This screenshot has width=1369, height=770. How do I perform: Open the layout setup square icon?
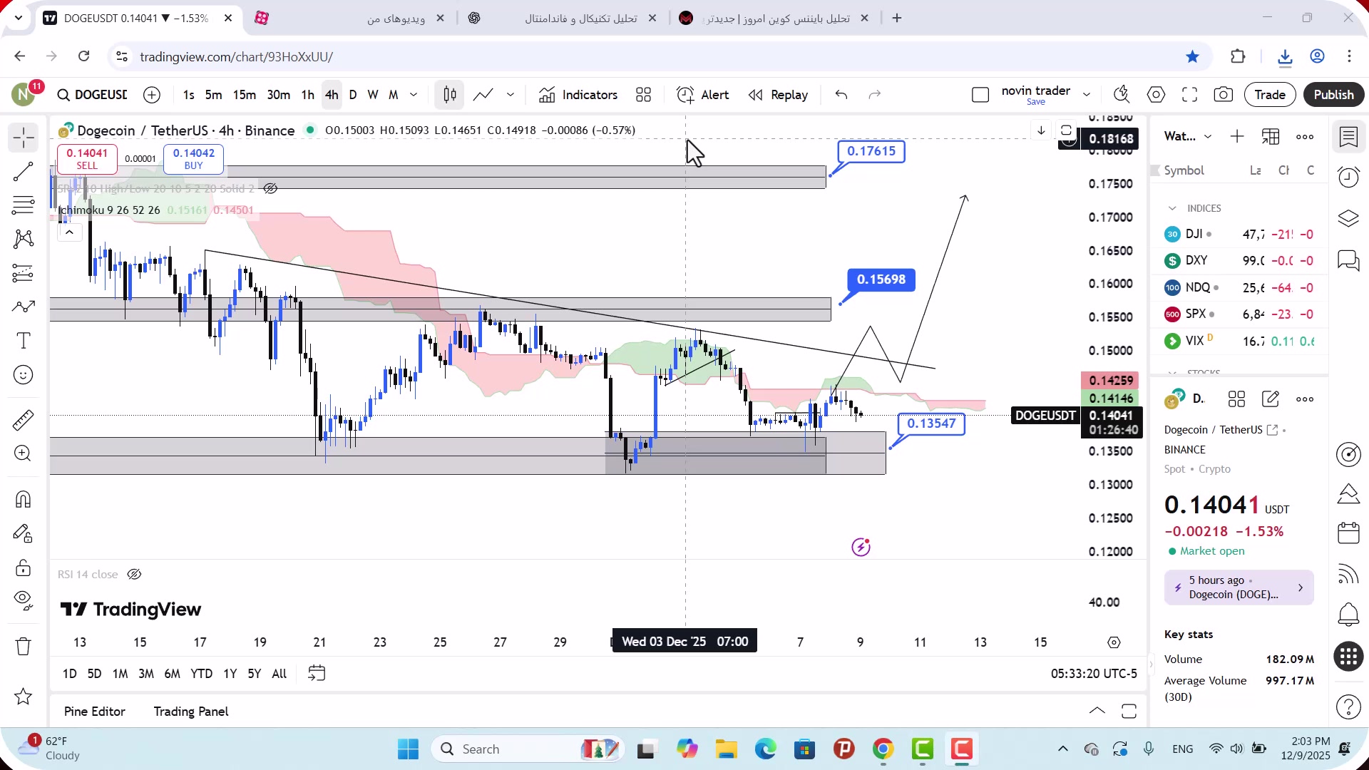click(980, 95)
